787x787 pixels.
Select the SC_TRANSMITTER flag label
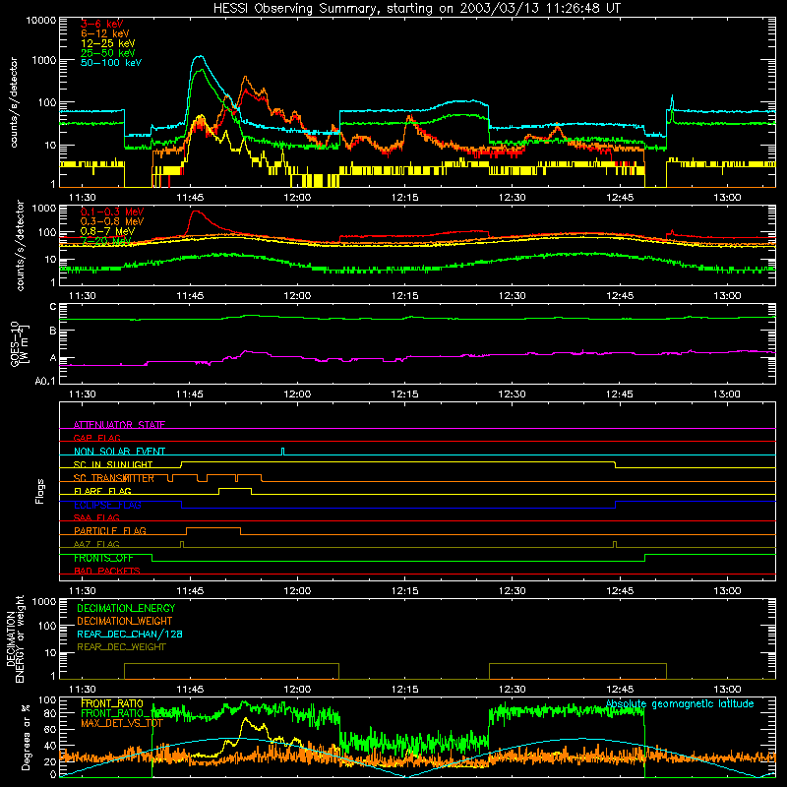coord(114,478)
